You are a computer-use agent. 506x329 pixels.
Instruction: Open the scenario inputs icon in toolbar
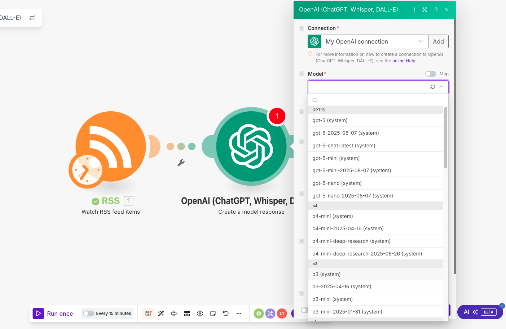[x=187, y=314]
